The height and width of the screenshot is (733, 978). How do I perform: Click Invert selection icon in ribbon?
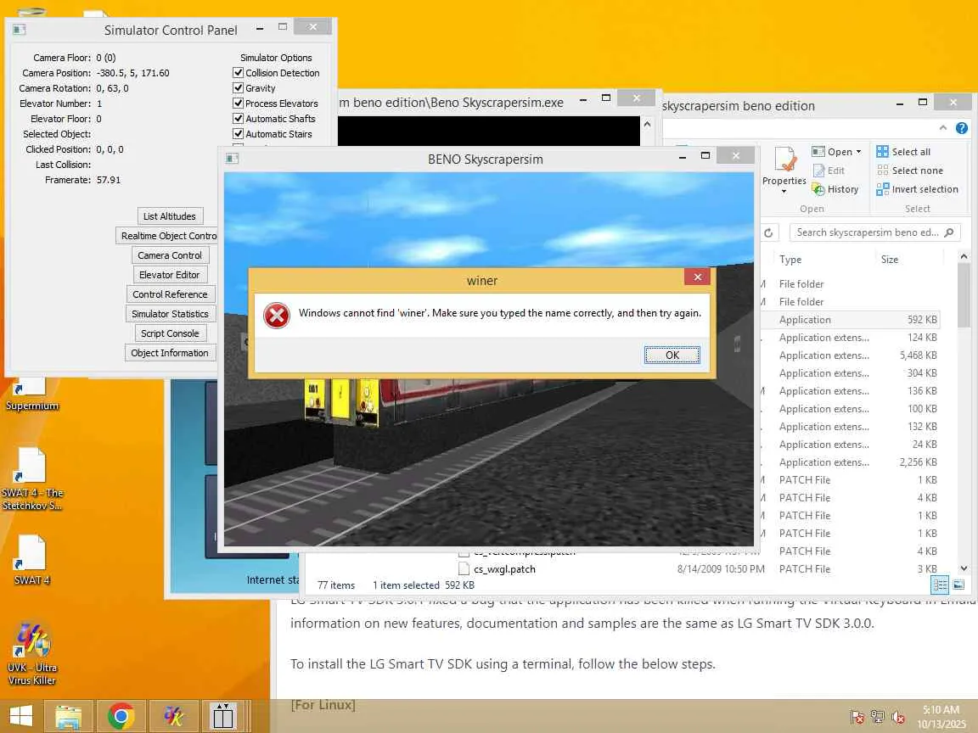[x=882, y=189]
